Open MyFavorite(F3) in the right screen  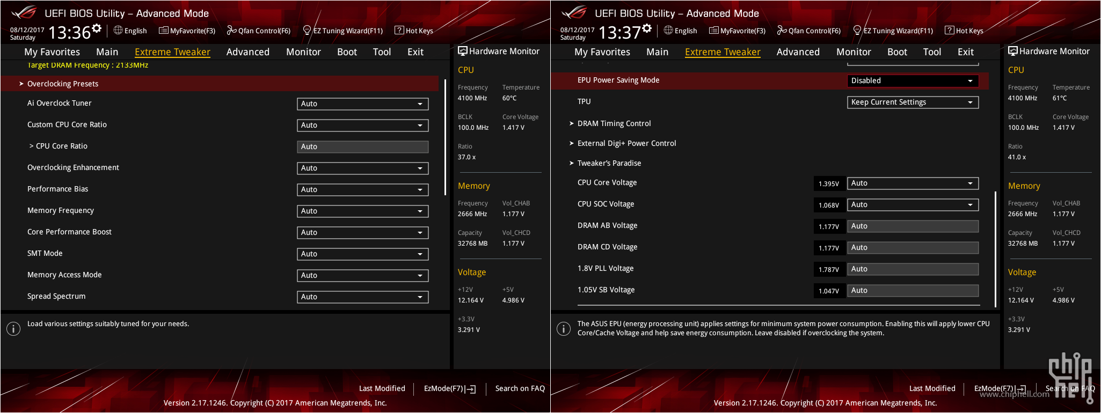737,31
